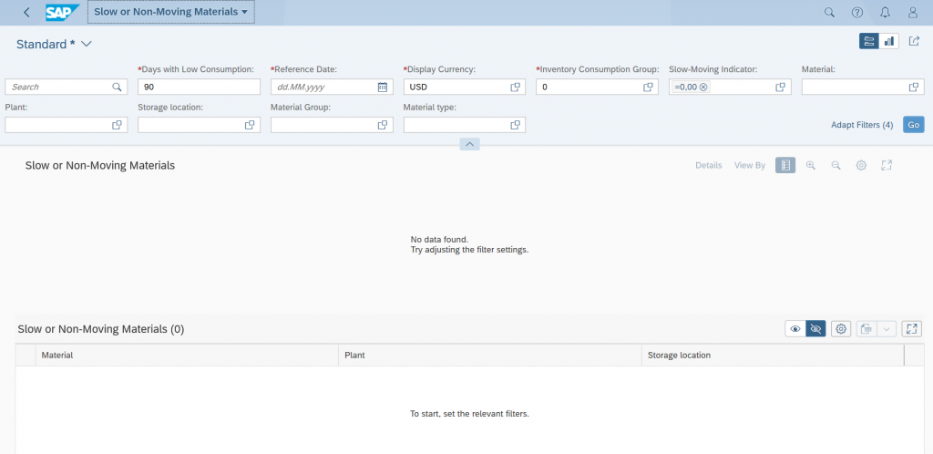Screen dimensions: 933x454
Task: Click table select-all corner cell
Action: 26,356
